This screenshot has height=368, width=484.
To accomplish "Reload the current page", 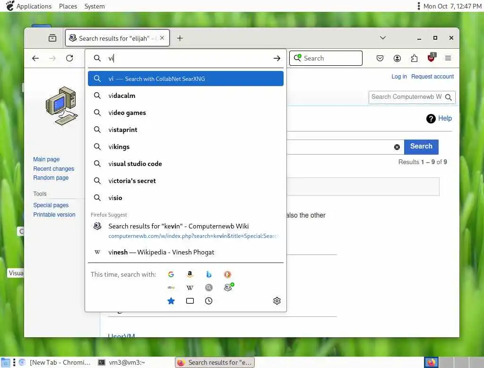I will (x=70, y=58).
